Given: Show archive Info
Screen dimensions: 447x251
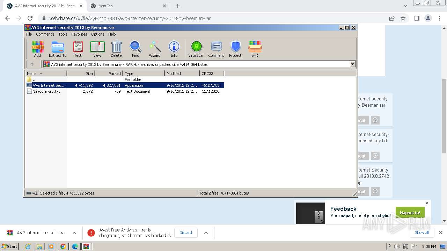Looking at the screenshot, I should tap(174, 49).
